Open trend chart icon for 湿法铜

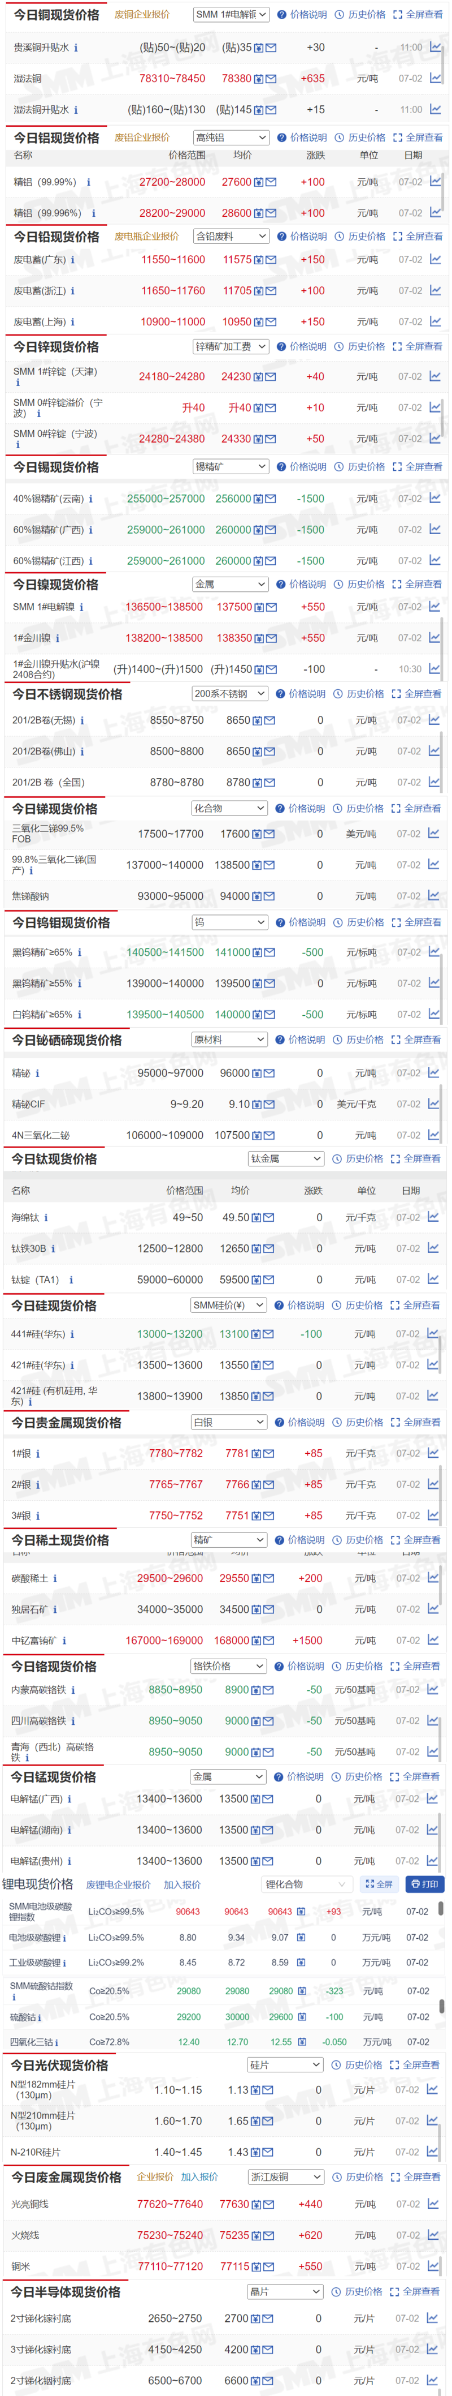tap(434, 78)
